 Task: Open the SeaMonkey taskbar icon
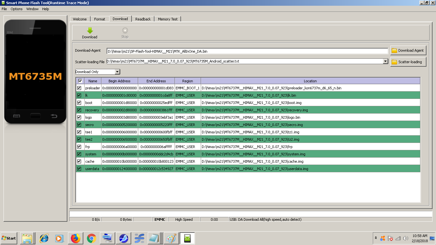coord(124,238)
